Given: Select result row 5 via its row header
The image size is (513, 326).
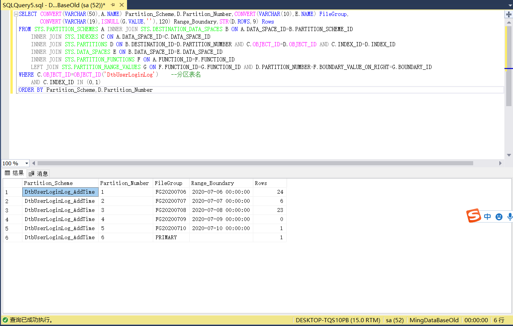Looking at the screenshot, I should tap(13, 228).
